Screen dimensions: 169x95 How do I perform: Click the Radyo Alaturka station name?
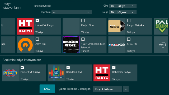pyautogui.click(x=135, y=25)
